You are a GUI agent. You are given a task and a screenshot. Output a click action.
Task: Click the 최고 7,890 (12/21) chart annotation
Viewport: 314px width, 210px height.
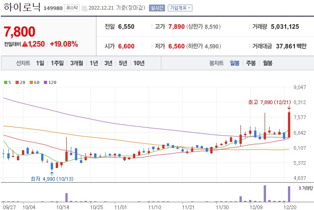pyautogui.click(x=269, y=102)
